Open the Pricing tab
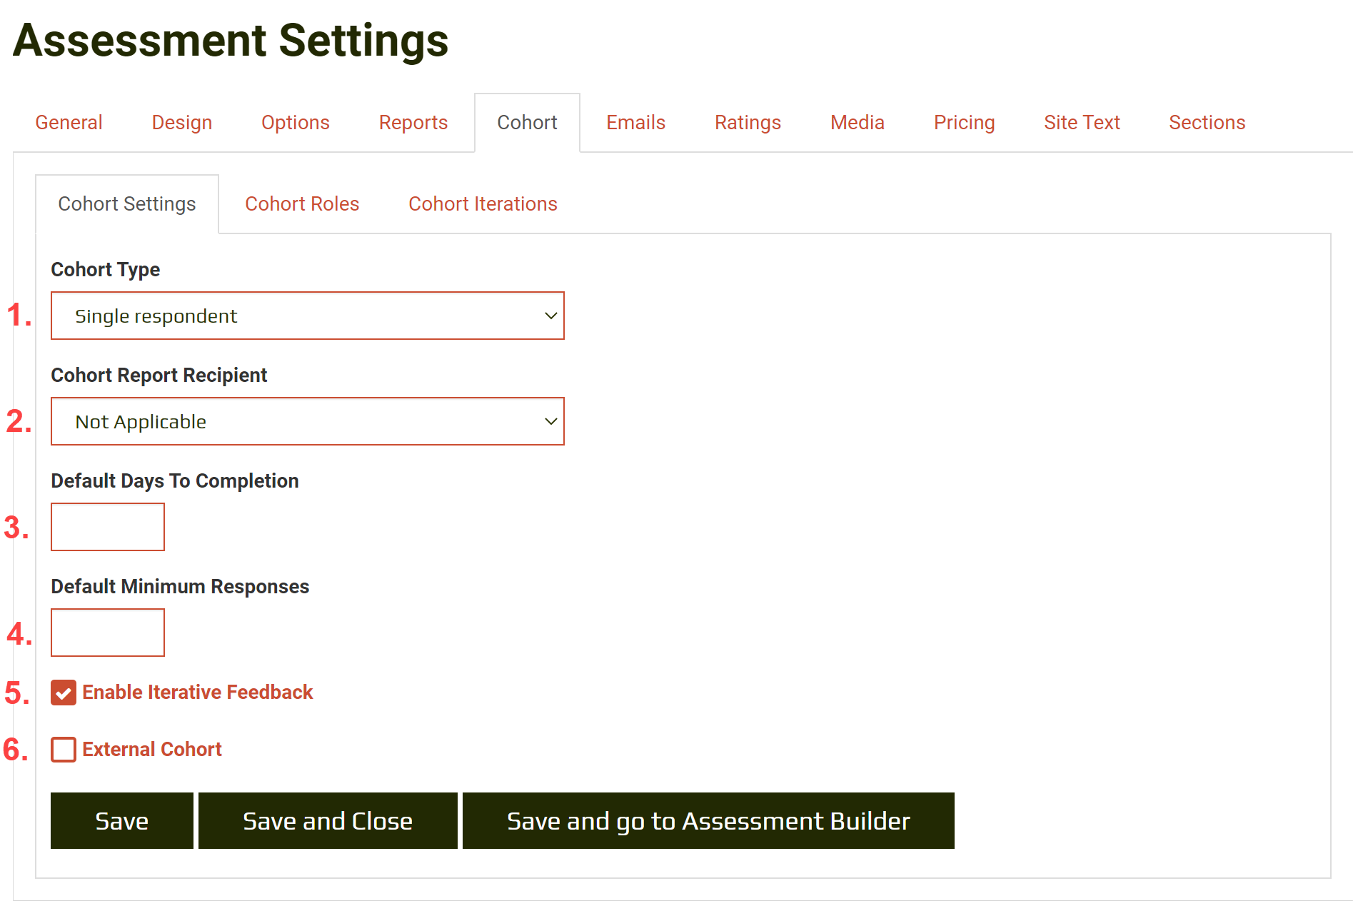This screenshot has width=1353, height=901. pyautogui.click(x=964, y=122)
